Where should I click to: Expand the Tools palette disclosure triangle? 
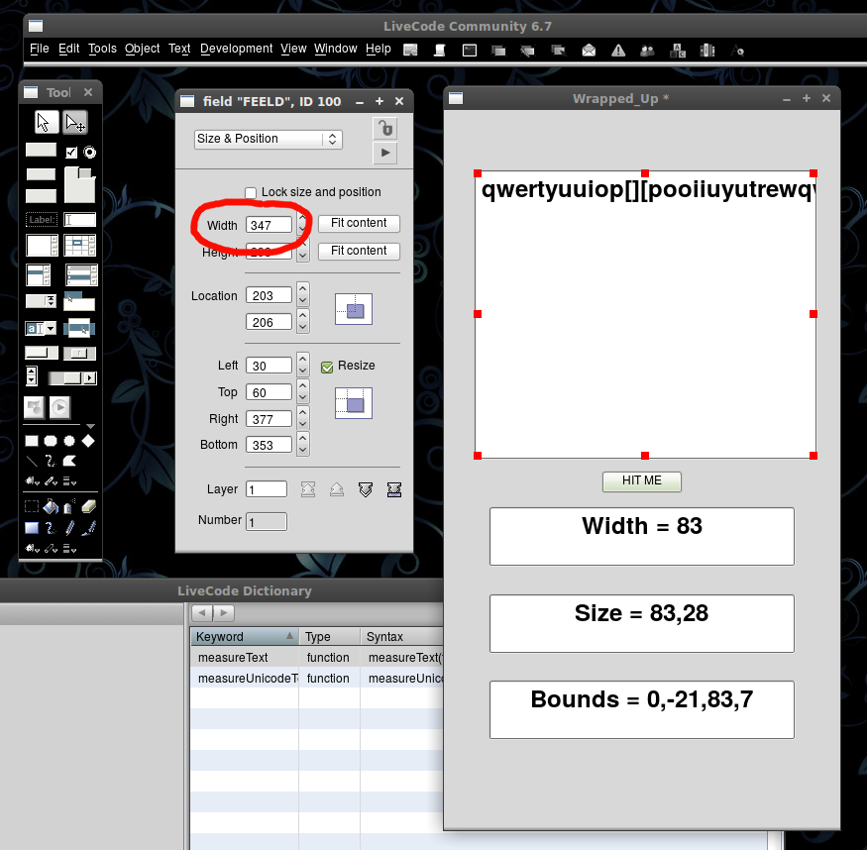[90, 426]
